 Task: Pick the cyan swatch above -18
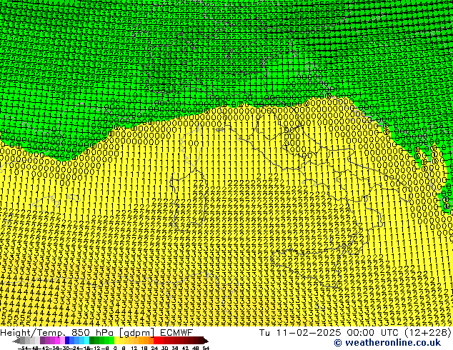[86, 340]
